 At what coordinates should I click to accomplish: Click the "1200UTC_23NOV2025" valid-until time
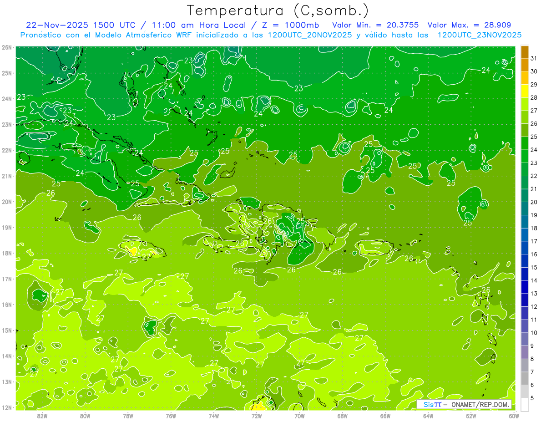click(479, 35)
